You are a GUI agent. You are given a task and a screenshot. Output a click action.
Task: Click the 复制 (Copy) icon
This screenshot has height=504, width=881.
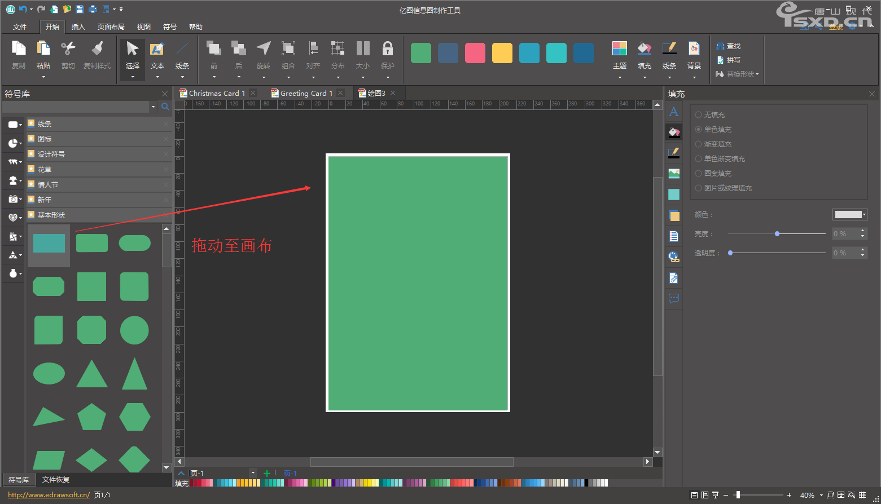[x=19, y=49]
